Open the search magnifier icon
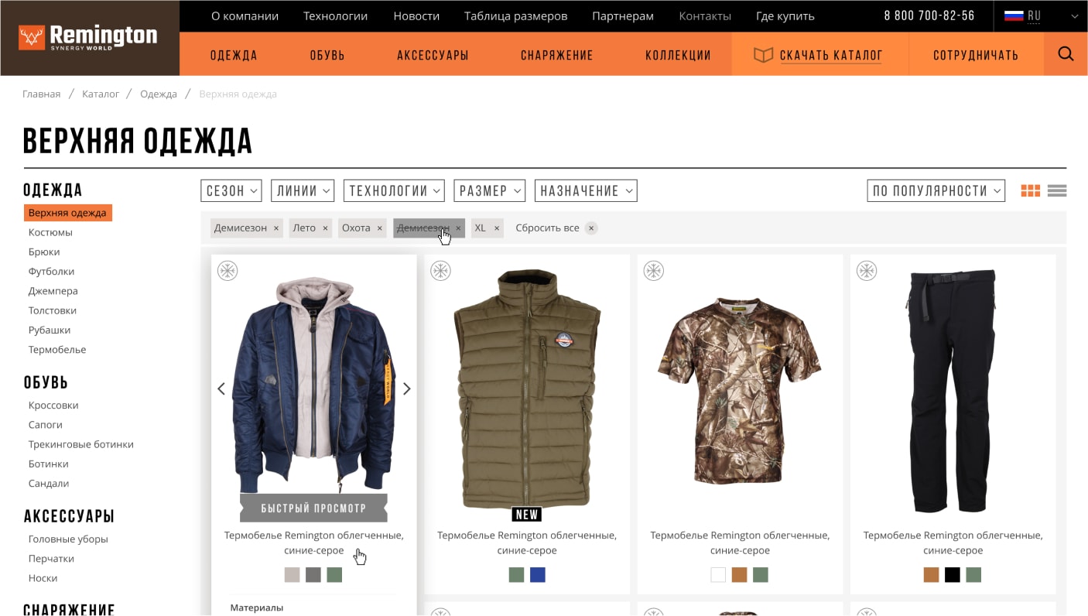 tap(1066, 54)
